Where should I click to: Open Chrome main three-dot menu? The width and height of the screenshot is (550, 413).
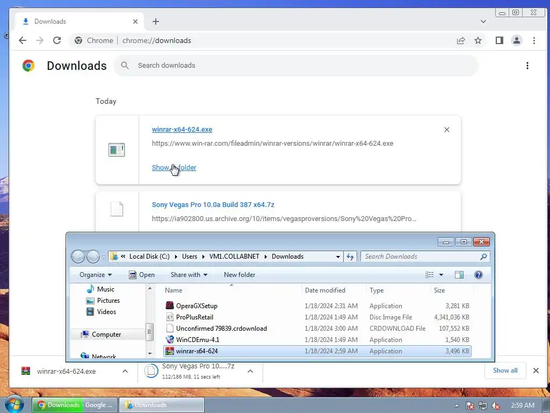[x=534, y=40]
